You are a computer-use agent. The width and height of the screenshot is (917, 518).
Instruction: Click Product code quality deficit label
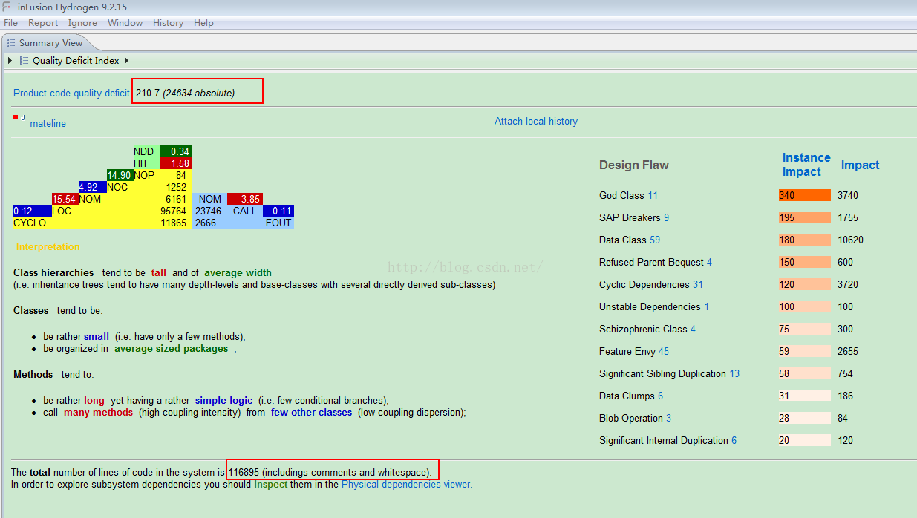(73, 93)
